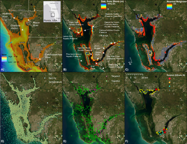Click the 'High : 4.48' legend value
This screenshot has width=187, height=144.
pos(13,56)
